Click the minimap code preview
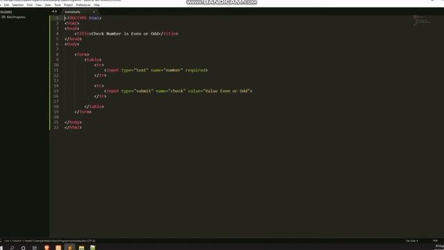The height and width of the screenshot is (250, 444). (x=422, y=20)
